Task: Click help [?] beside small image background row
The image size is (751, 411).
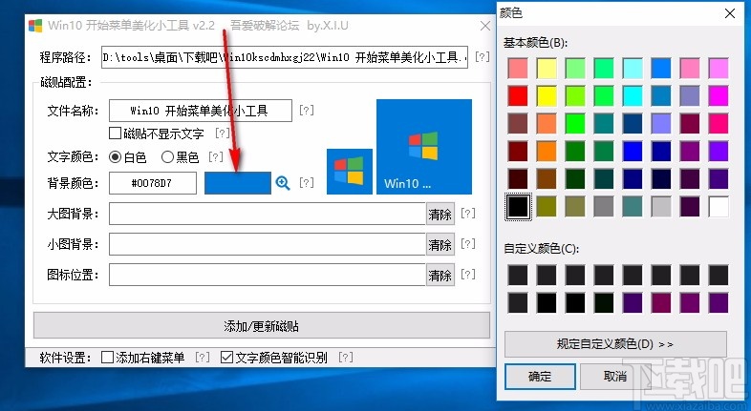Action: [x=468, y=244]
